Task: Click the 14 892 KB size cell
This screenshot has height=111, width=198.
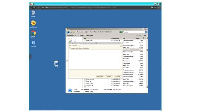Action: coord(140,61)
